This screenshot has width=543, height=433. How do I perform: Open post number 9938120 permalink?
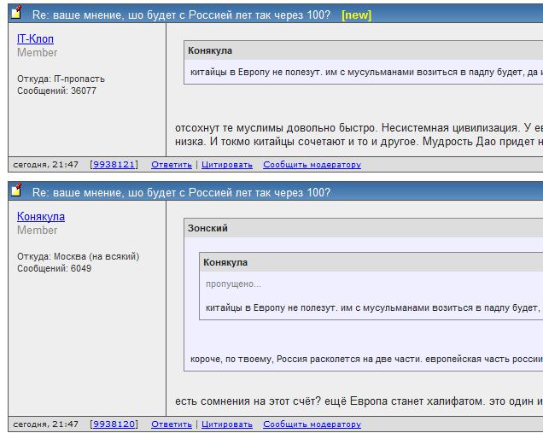pyautogui.click(x=114, y=424)
